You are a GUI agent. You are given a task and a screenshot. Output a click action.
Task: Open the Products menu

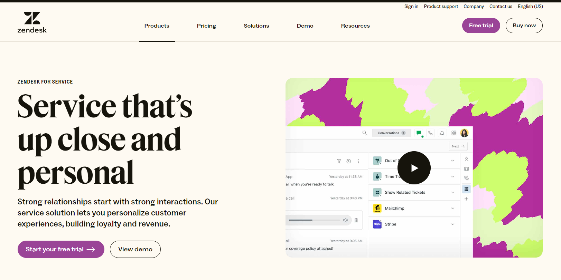tap(157, 26)
